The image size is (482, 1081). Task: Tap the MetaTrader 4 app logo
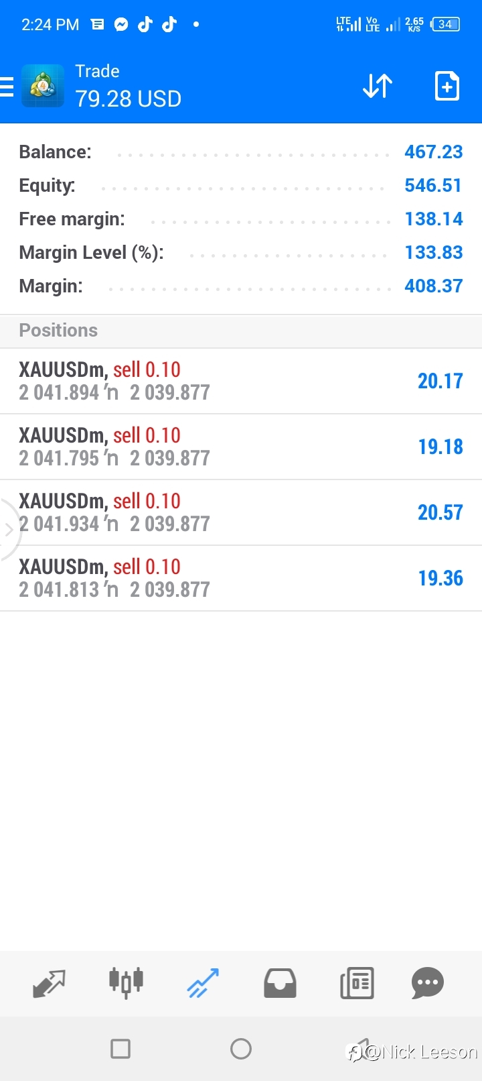click(x=43, y=86)
